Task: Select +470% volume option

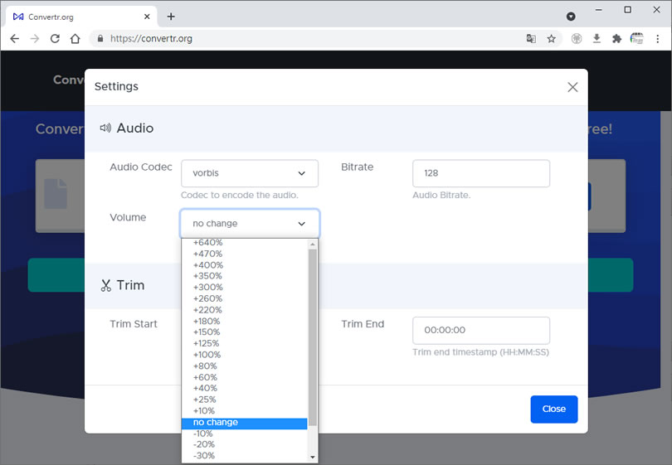Action: 244,254
